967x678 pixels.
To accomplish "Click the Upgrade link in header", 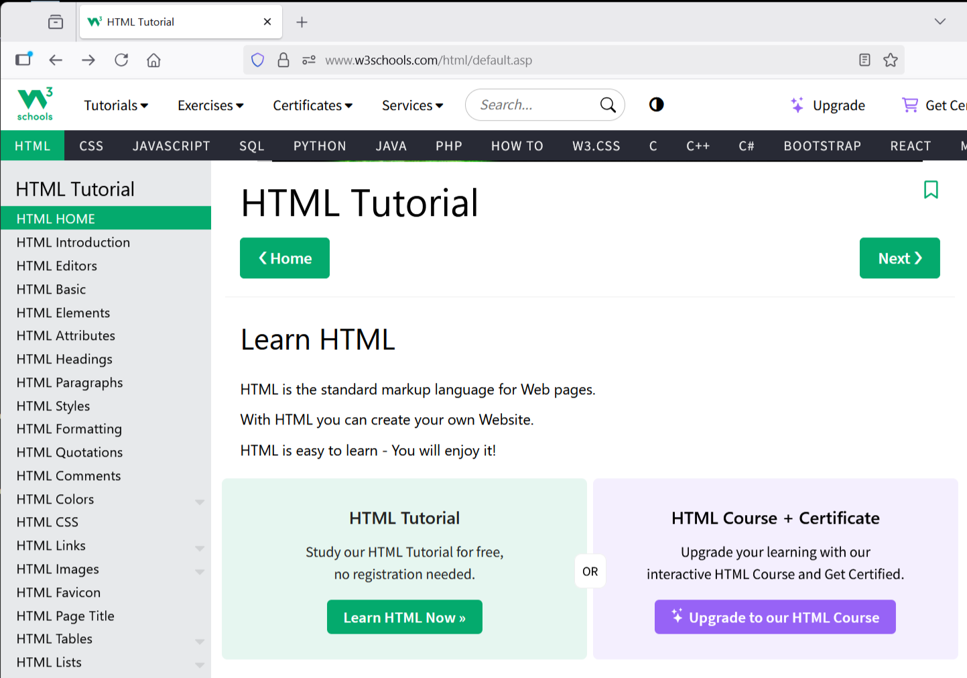I will (x=838, y=105).
